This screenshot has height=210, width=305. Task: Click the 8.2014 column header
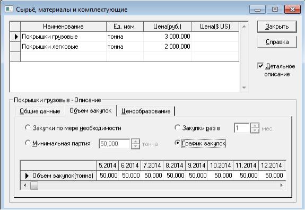[x=175, y=165]
